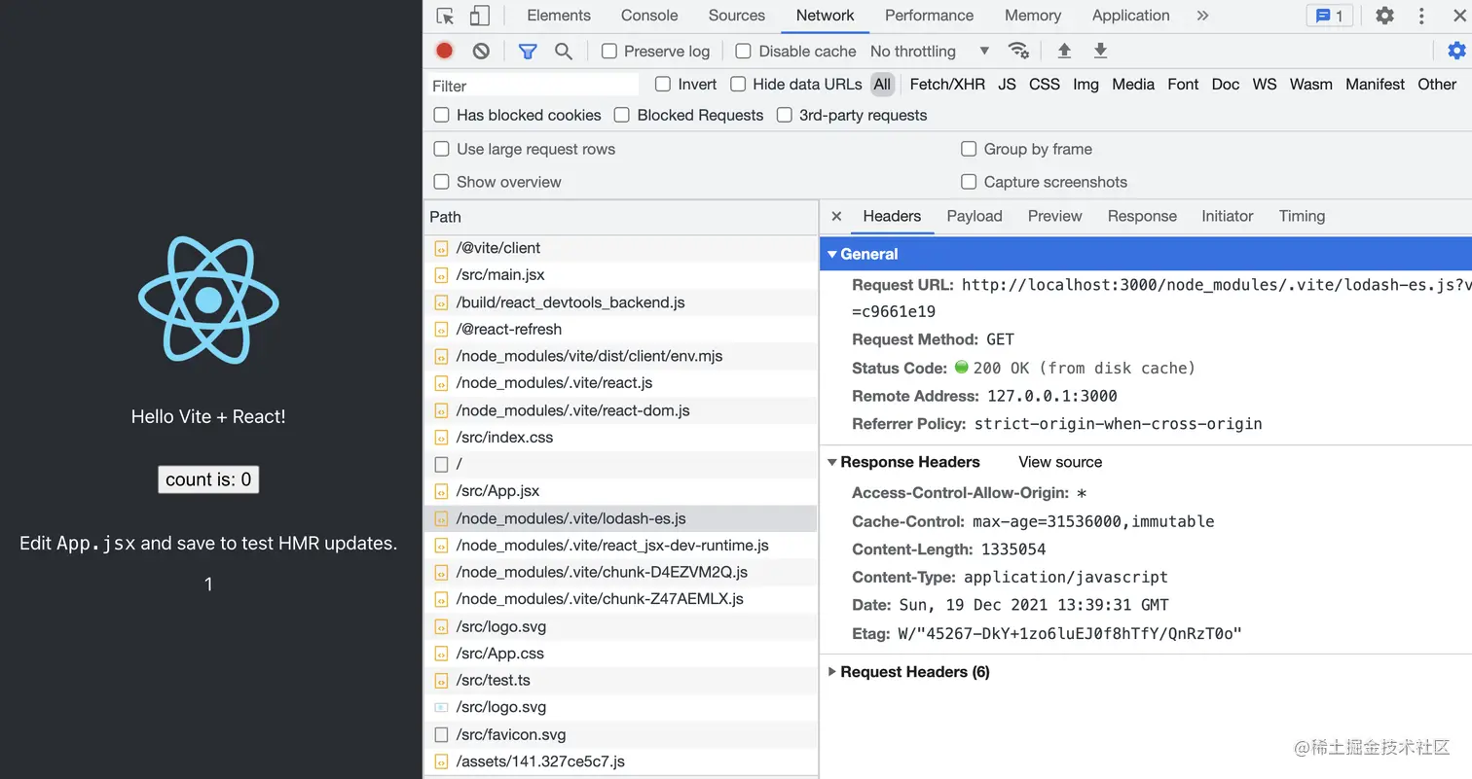Select the /src/main.jsx request
Viewport: 1472px width, 779px height.
point(621,275)
